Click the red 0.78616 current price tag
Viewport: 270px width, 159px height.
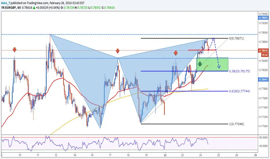coord(264,51)
